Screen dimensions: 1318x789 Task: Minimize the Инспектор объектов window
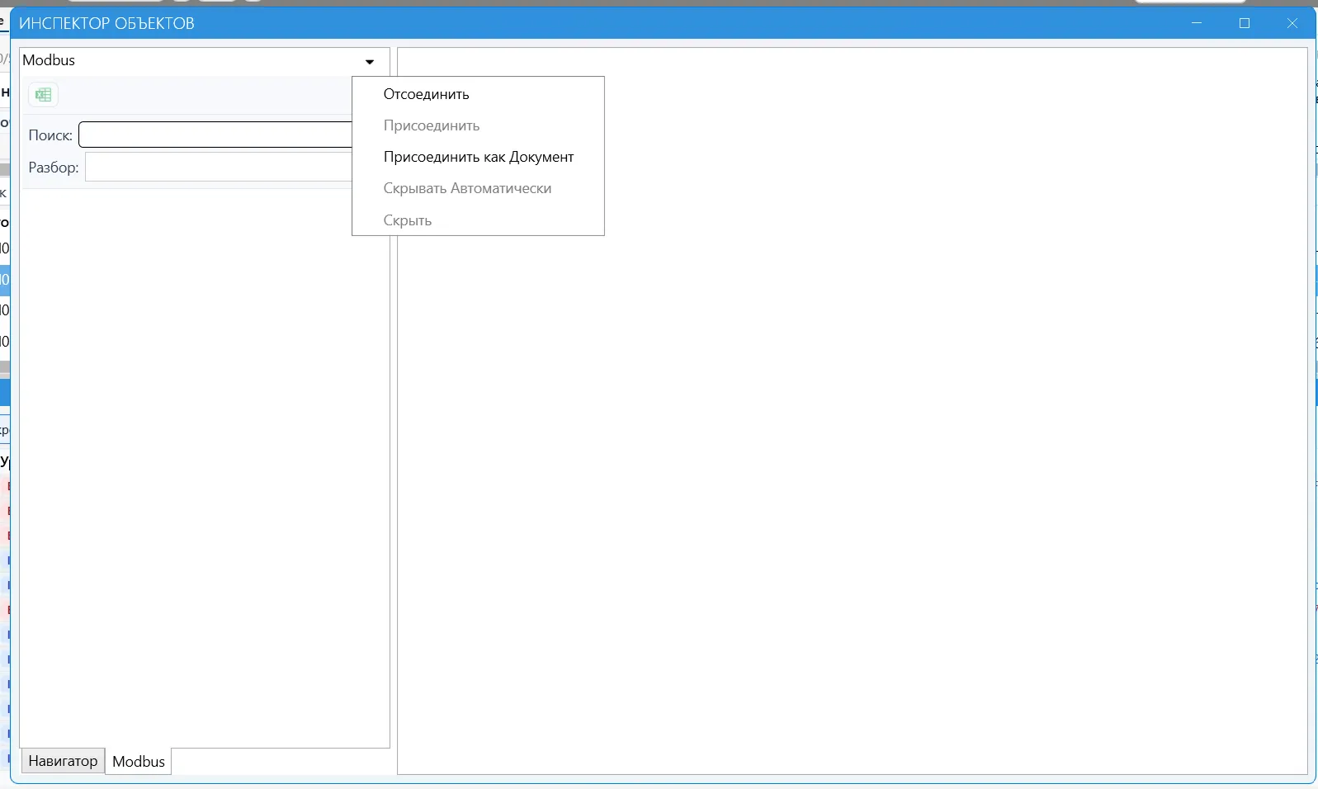point(1198,23)
